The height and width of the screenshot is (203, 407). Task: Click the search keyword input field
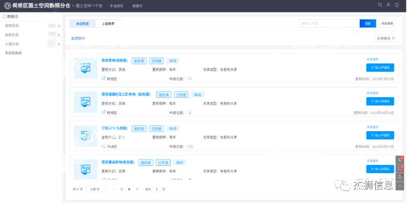click(329, 23)
